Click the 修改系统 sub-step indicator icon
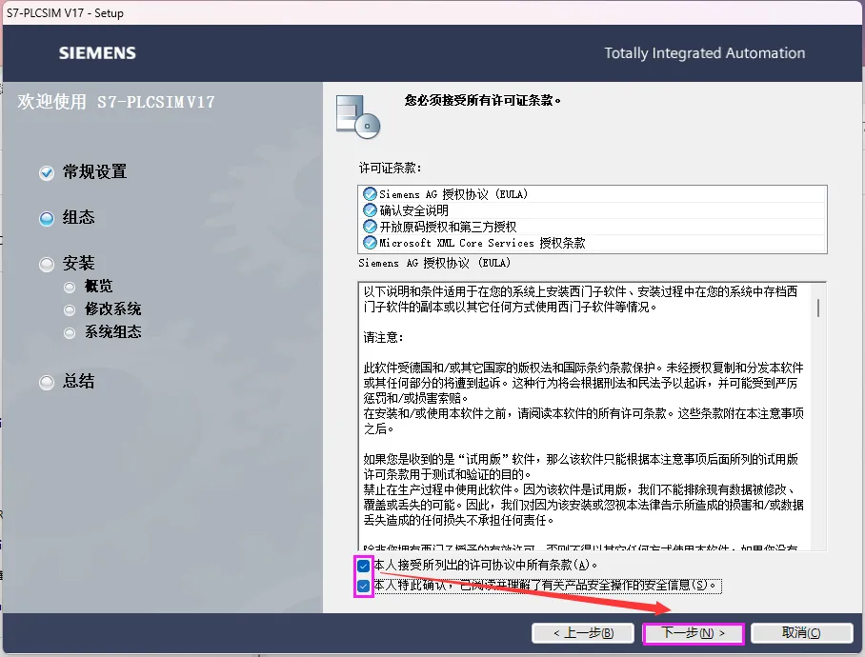This screenshot has height=657, width=865. point(70,310)
